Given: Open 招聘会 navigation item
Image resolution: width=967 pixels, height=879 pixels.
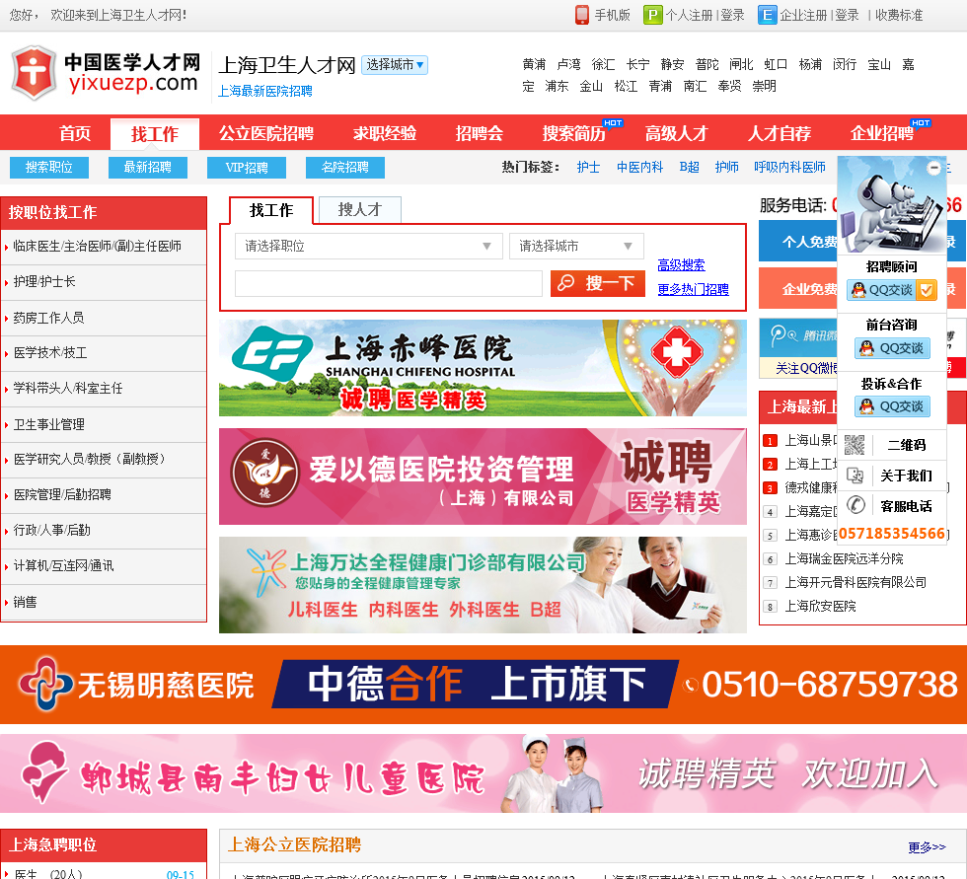Looking at the screenshot, I should point(479,133).
